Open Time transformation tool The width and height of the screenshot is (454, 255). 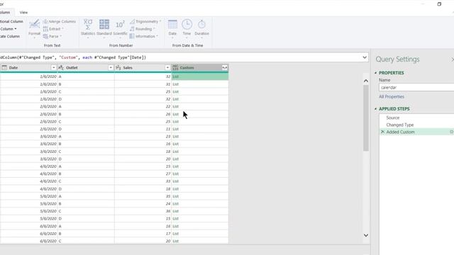[x=187, y=28]
